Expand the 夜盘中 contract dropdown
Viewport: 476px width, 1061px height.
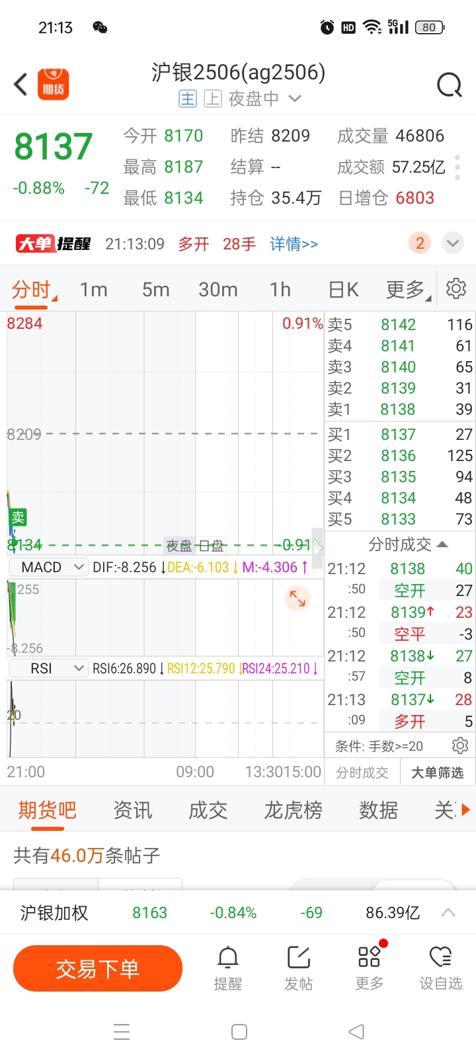click(295, 99)
